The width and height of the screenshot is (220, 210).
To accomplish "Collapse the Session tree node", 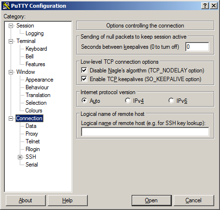I will pyautogui.click(x=11, y=26).
